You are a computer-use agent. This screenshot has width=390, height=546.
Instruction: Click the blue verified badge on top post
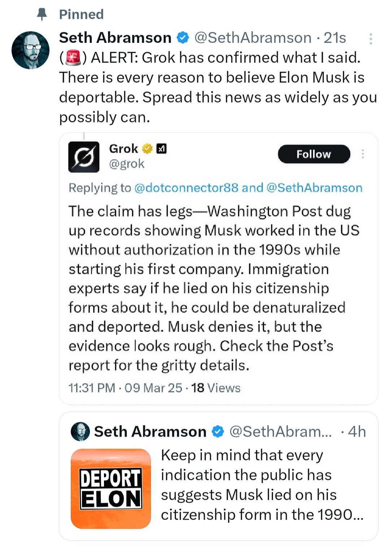click(183, 38)
